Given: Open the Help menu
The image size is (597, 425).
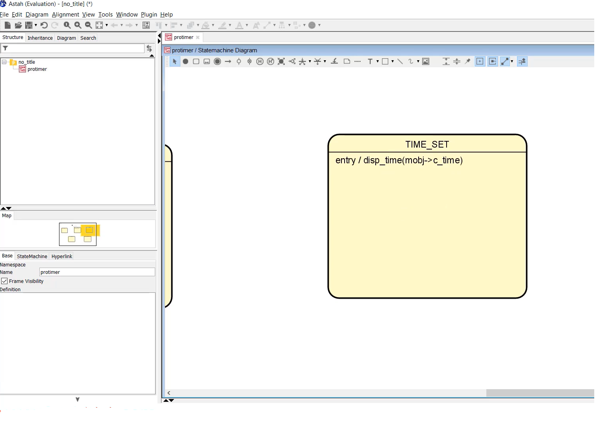Looking at the screenshot, I should [167, 15].
